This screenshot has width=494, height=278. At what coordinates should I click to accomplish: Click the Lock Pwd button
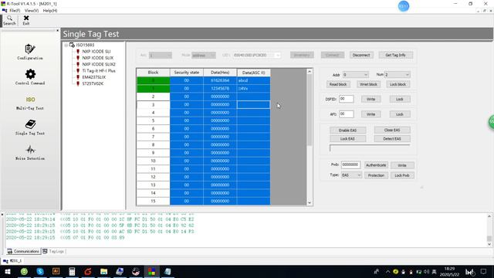pos(402,175)
